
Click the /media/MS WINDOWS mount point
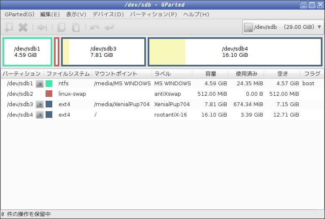[x=122, y=84]
